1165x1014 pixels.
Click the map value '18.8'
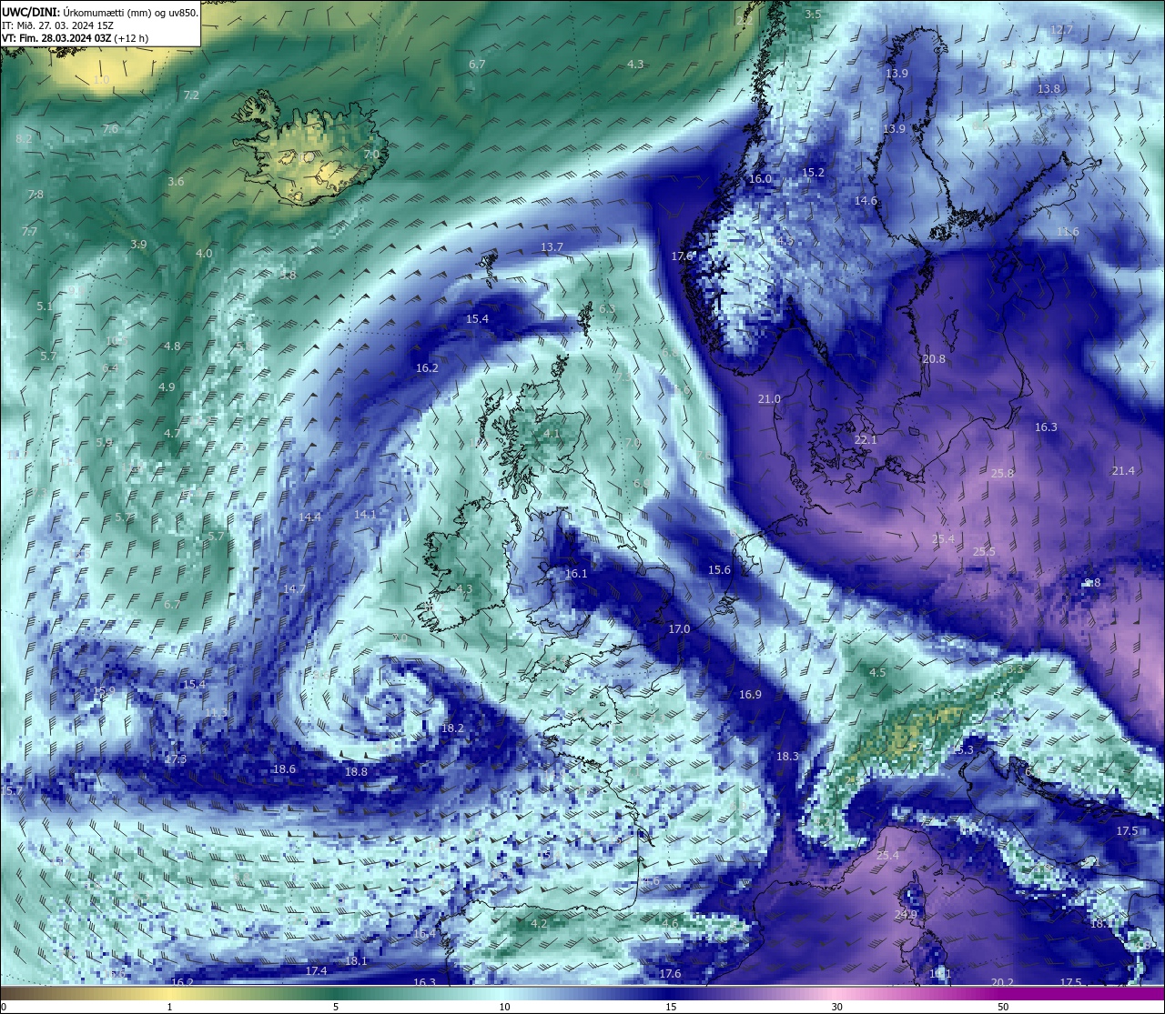(x=356, y=771)
